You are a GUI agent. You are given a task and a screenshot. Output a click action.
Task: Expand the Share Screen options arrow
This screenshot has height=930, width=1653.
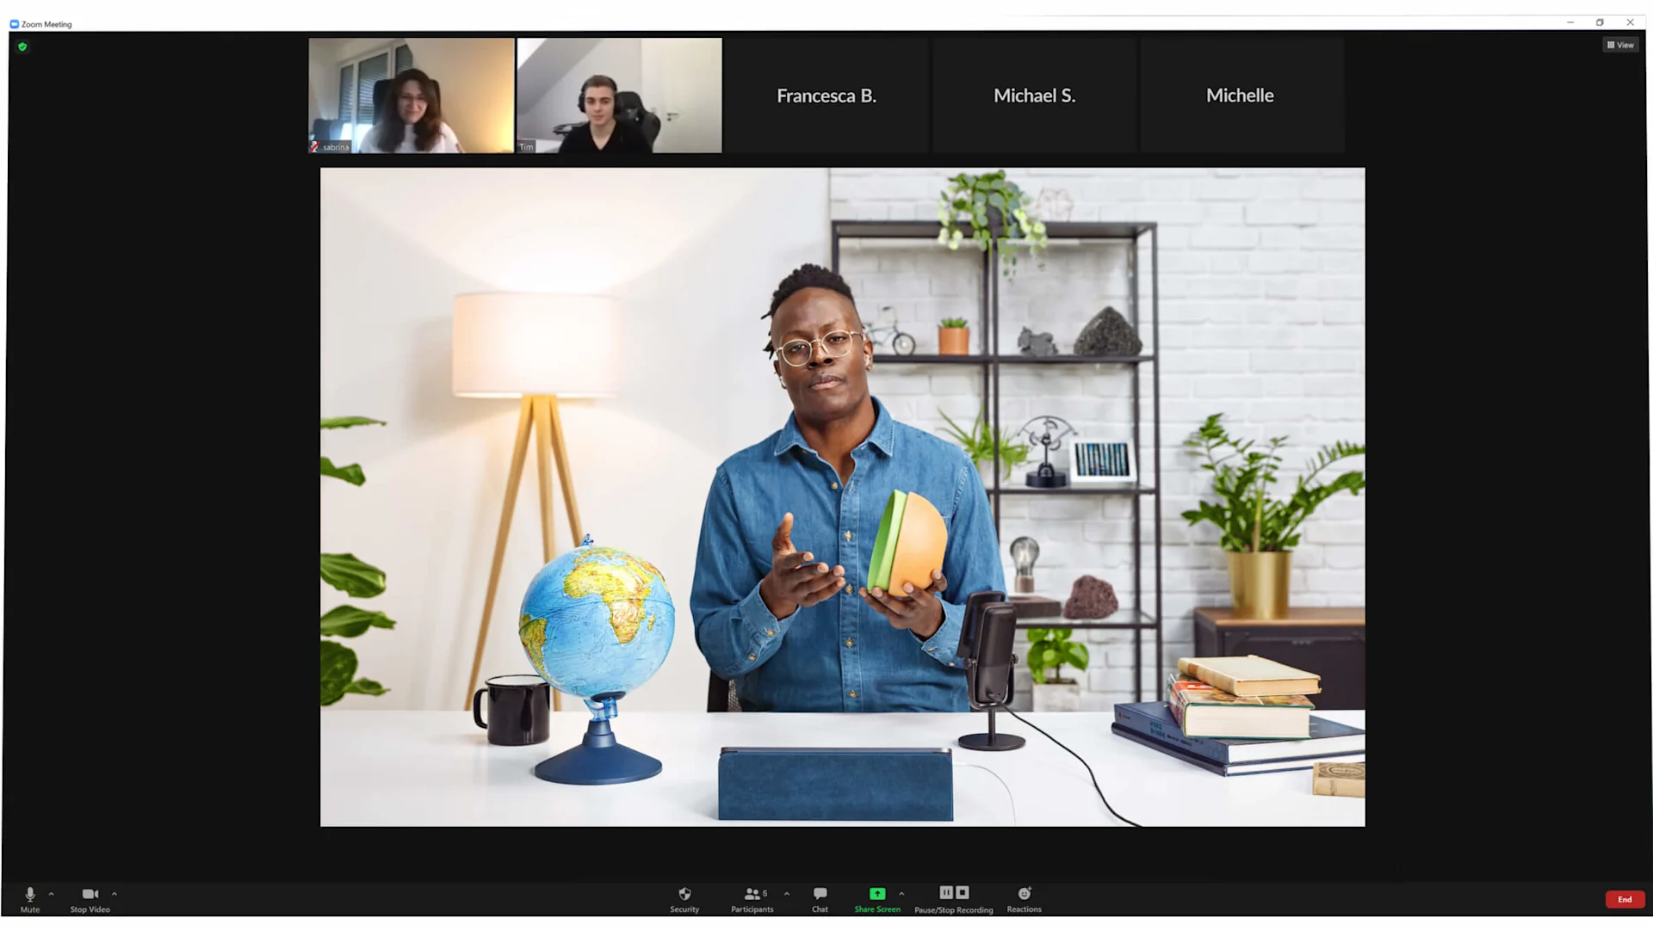[901, 894]
